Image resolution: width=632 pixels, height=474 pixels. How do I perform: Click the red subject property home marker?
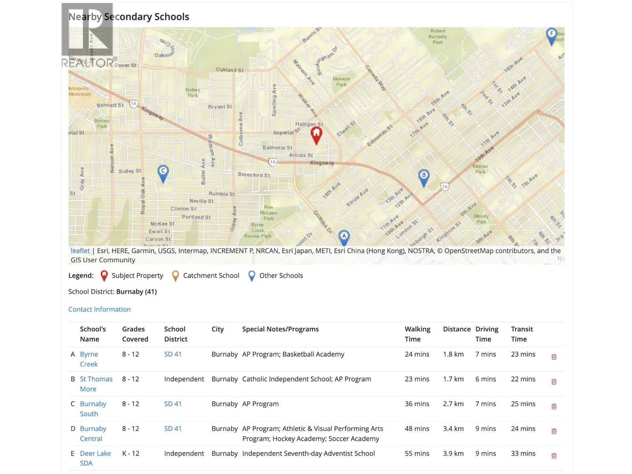tap(316, 135)
